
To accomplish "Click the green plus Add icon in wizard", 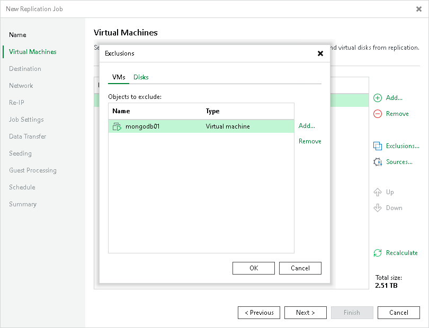I will (x=378, y=98).
